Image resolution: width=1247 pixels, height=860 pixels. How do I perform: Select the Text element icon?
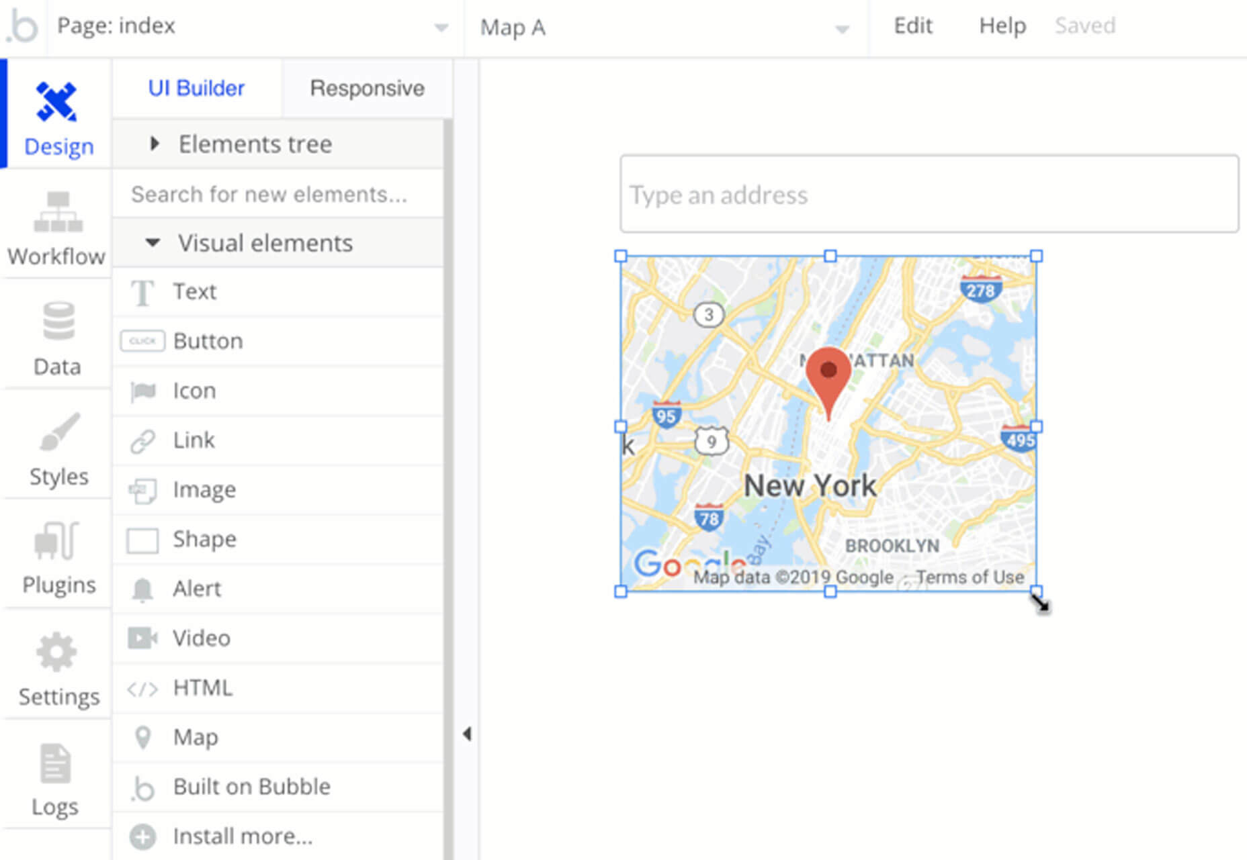[x=142, y=292]
